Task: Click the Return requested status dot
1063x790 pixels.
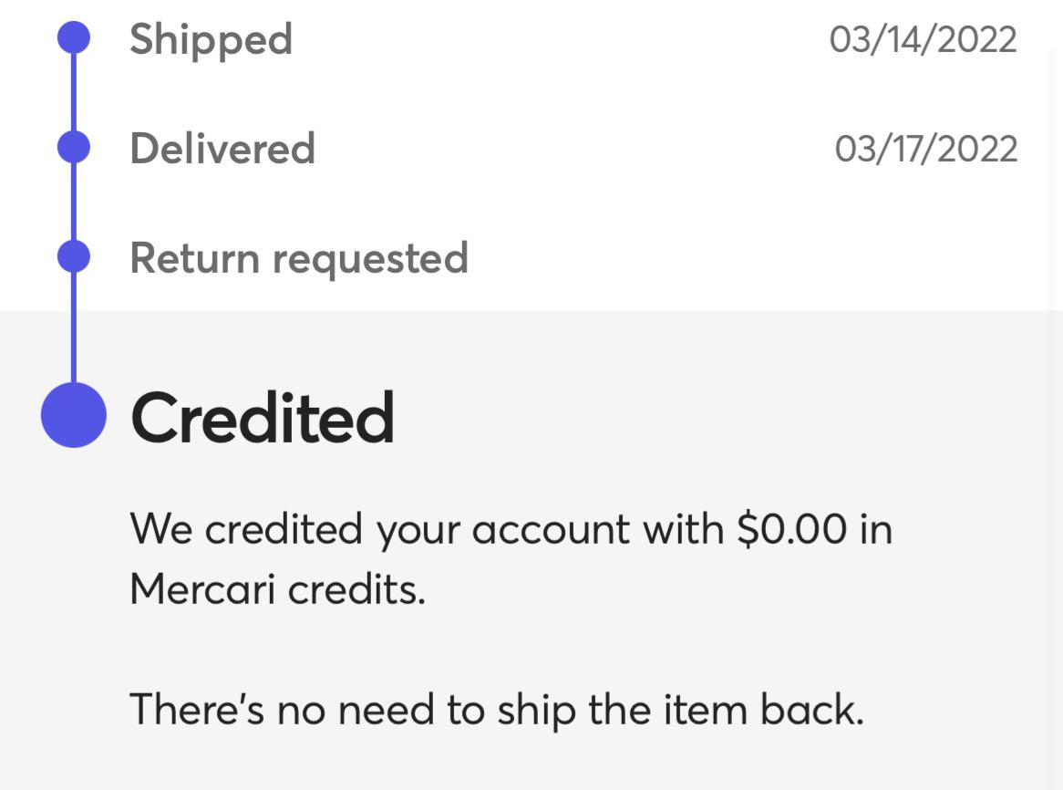Action: coord(73,258)
